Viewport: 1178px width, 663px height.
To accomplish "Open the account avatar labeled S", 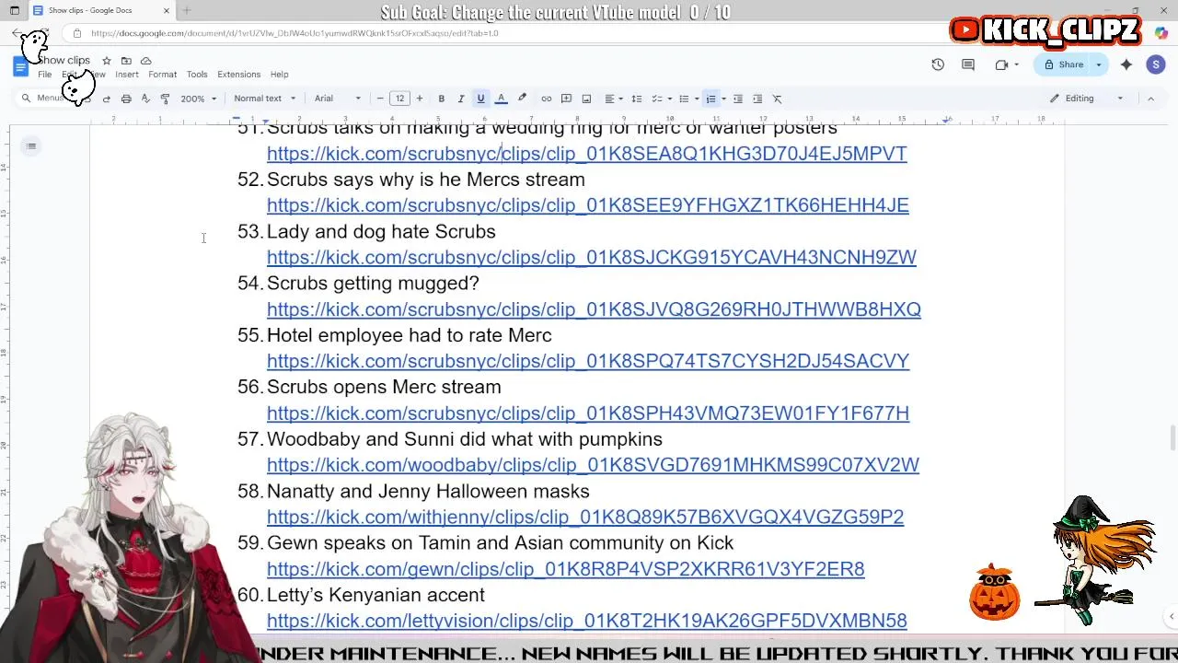I will click(1156, 64).
